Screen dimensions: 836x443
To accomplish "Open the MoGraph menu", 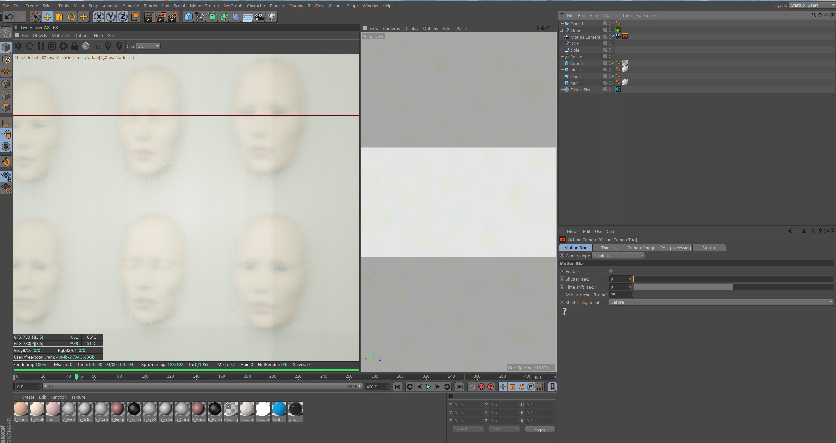I will pos(233,6).
